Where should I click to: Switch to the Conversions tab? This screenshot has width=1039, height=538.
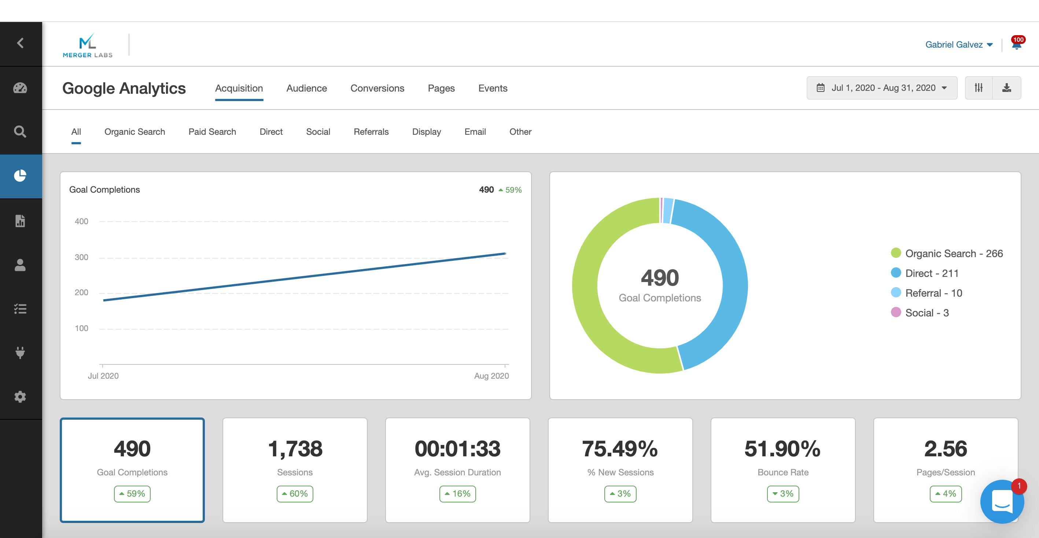(x=377, y=88)
